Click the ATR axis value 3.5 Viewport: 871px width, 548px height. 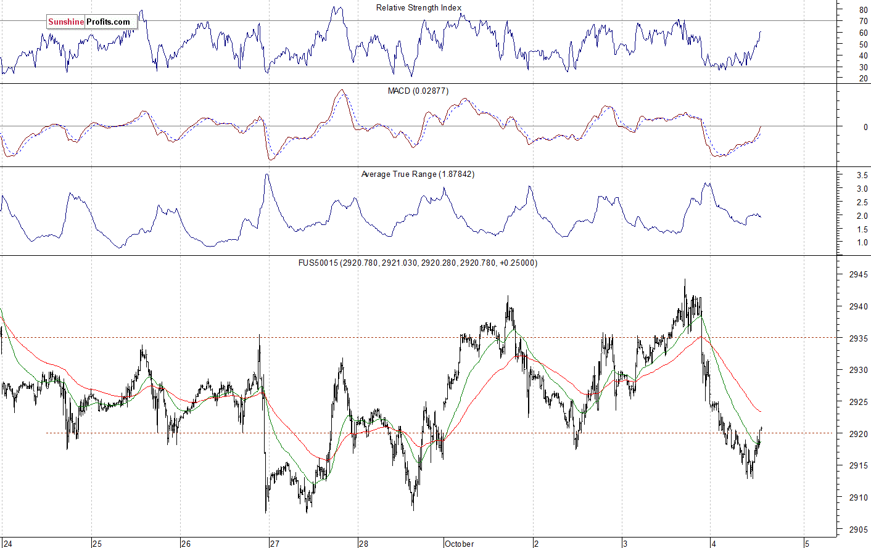(x=862, y=176)
